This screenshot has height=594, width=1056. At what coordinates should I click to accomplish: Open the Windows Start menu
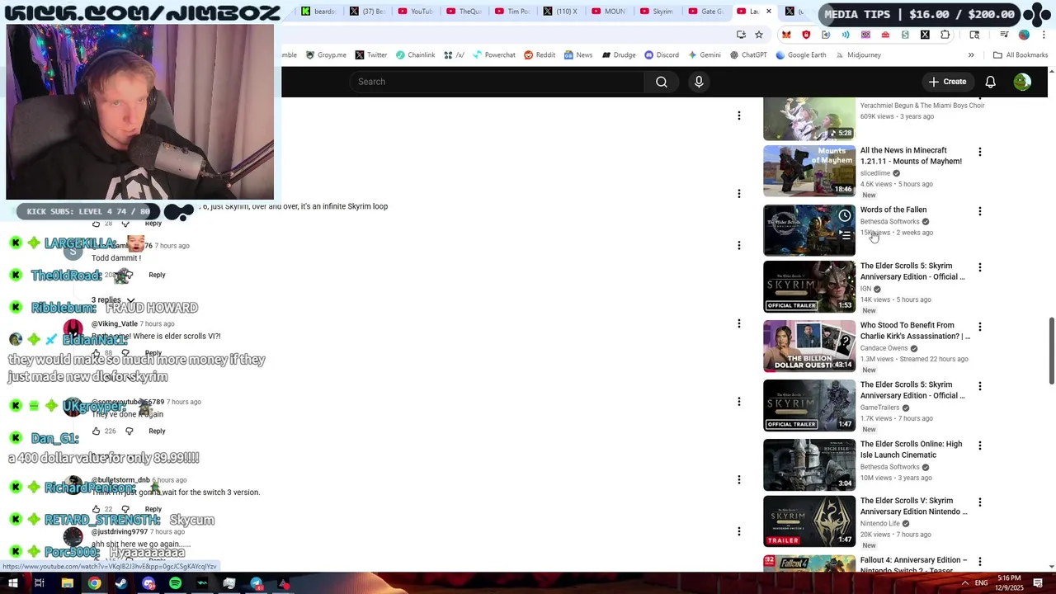[x=13, y=583]
